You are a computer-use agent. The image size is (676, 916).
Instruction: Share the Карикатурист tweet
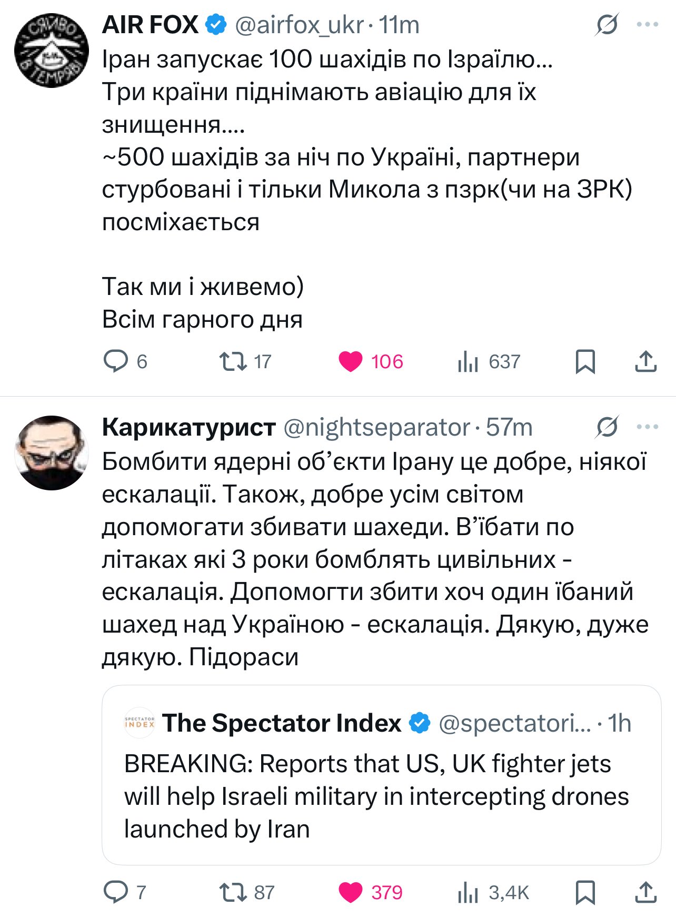tap(645, 892)
